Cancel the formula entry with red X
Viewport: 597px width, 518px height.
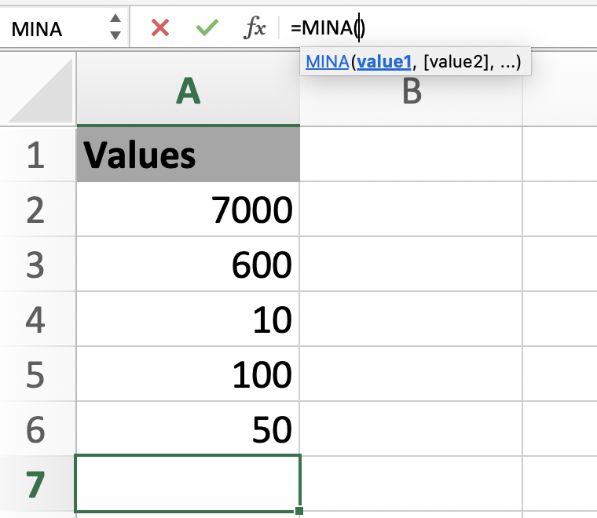tap(160, 28)
